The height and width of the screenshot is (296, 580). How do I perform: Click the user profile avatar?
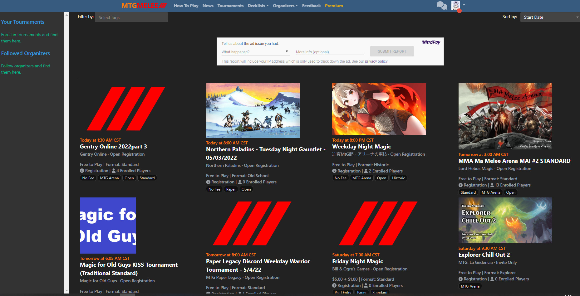[455, 5]
